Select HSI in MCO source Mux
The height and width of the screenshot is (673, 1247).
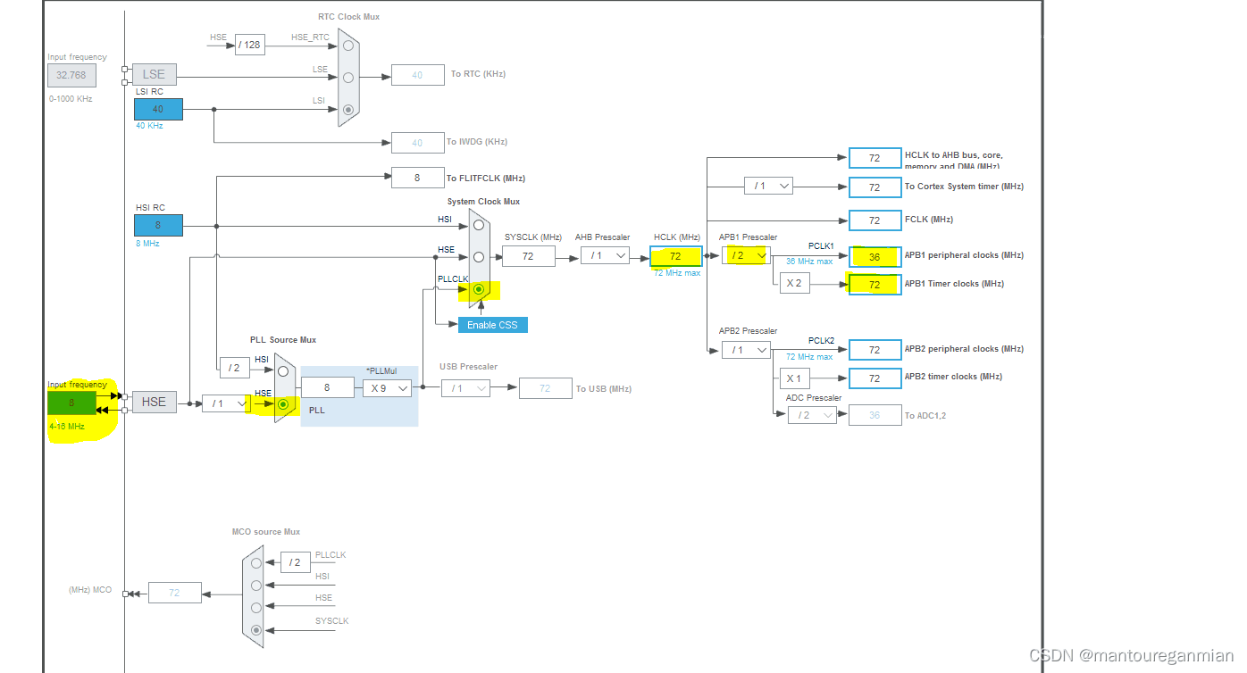pyautogui.click(x=256, y=586)
